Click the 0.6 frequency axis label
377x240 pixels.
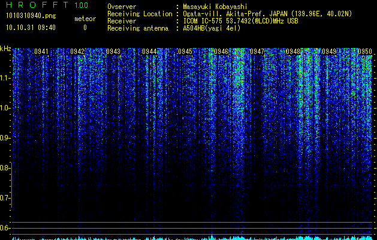(x=5, y=228)
